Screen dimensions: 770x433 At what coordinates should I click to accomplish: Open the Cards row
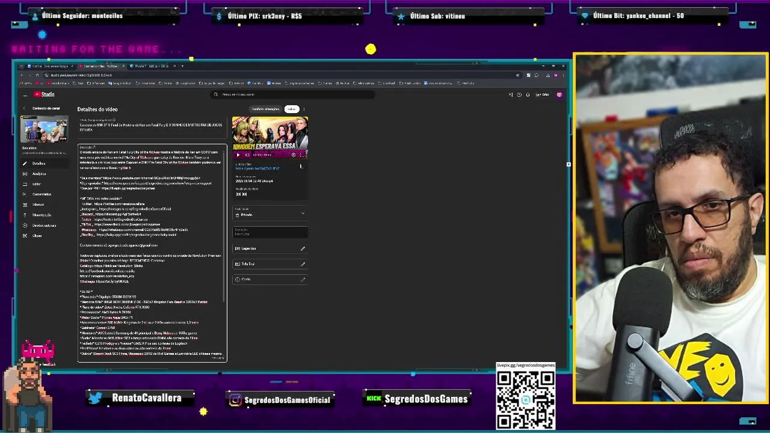tap(270, 279)
